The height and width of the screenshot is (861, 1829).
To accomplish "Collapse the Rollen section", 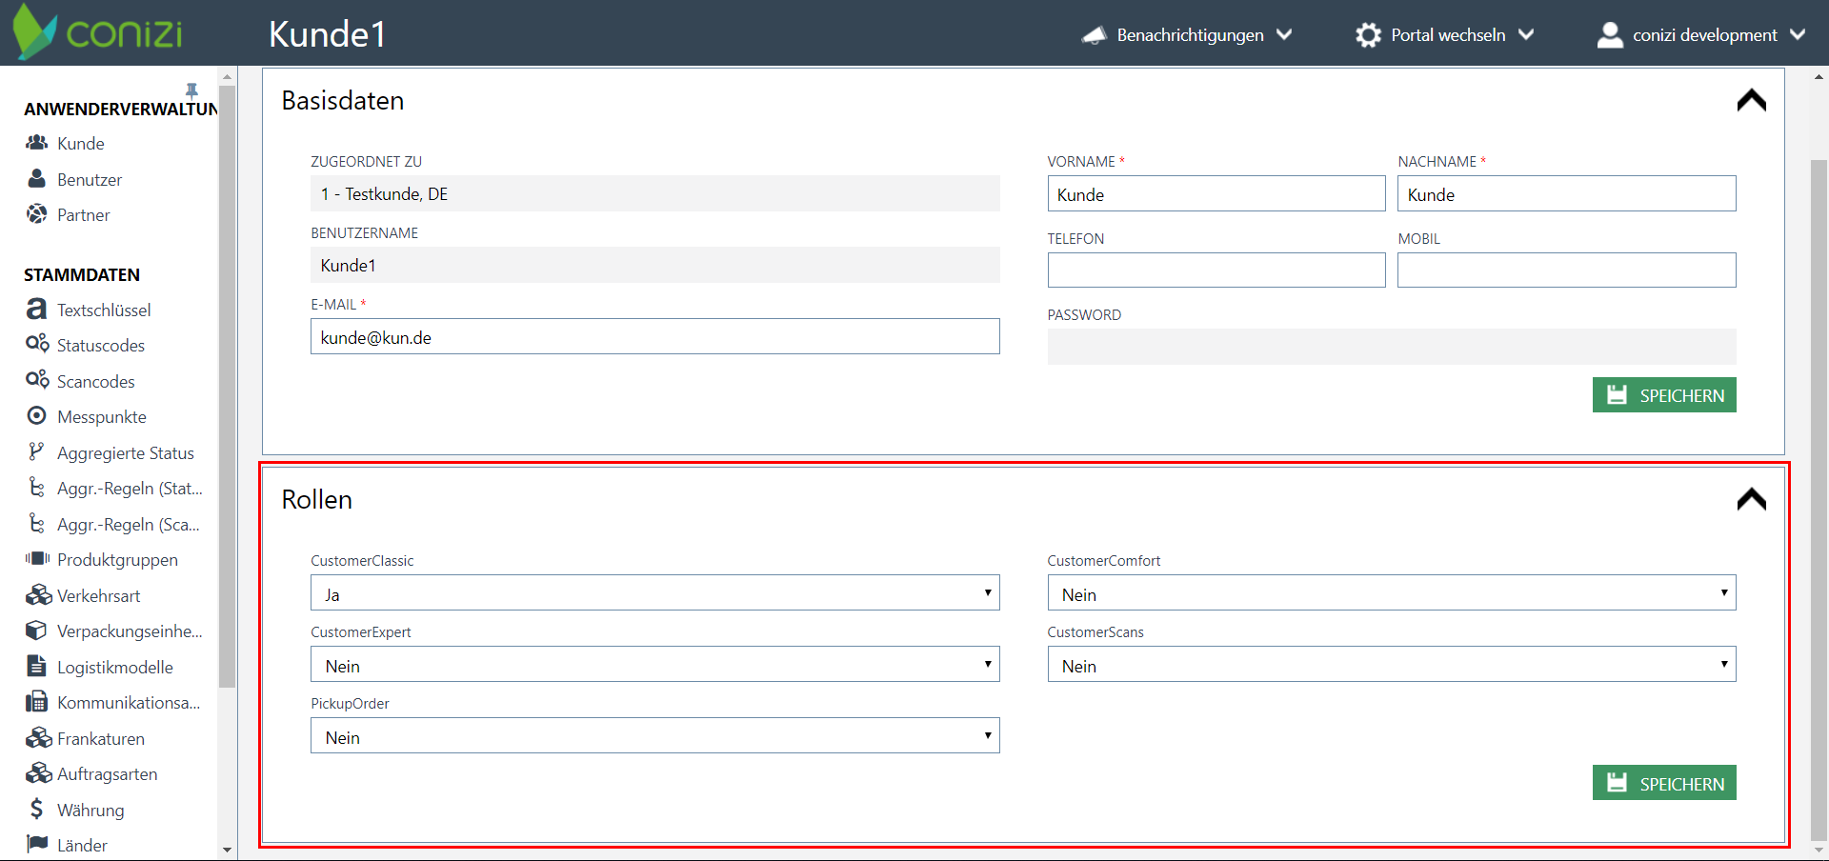I will coord(1751,500).
